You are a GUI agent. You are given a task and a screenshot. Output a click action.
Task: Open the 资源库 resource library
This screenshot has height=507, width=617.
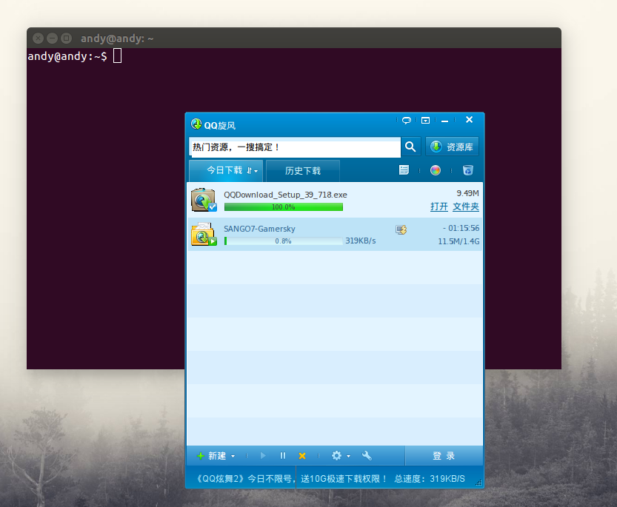[x=452, y=147]
